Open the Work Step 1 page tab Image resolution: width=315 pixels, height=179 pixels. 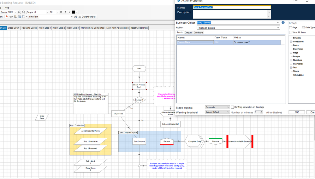point(45,28)
